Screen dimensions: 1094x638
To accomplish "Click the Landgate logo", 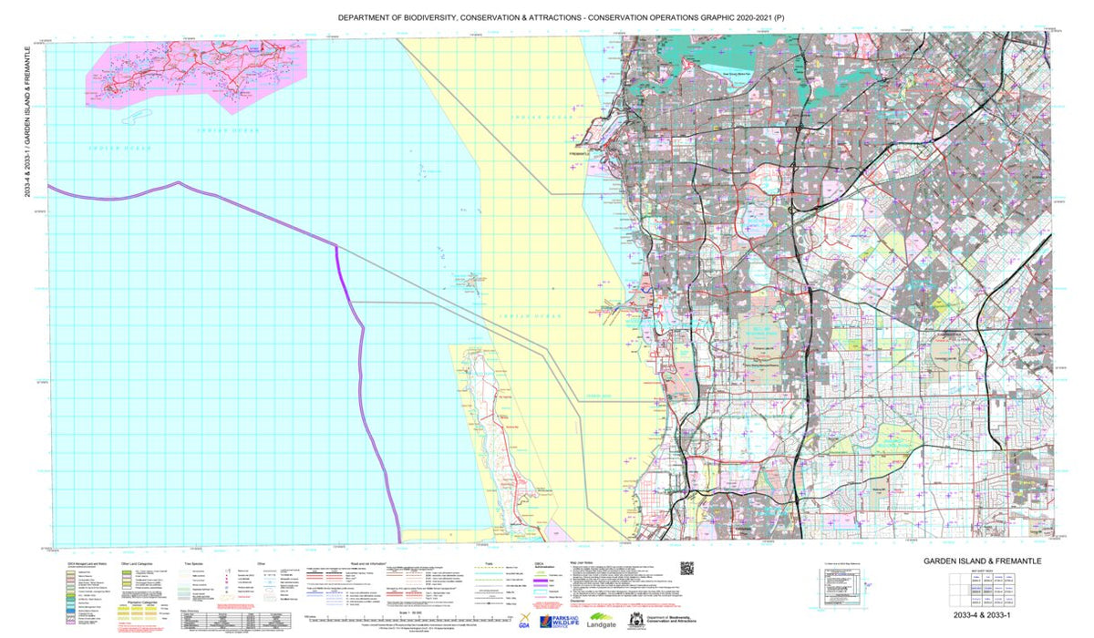I will (x=602, y=621).
